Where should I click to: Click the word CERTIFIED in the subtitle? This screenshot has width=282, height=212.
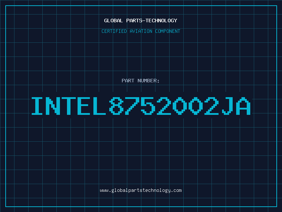point(114,31)
